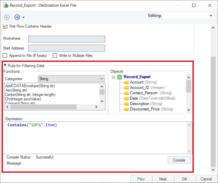218x183 pixels.
Task: Click the back navigation arrow icon
Action: (7, 17)
